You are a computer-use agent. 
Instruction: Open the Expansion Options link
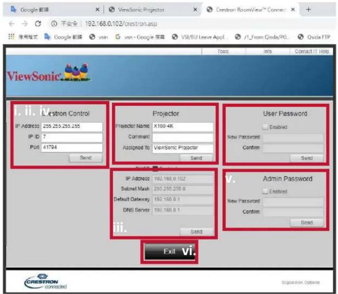click(301, 282)
